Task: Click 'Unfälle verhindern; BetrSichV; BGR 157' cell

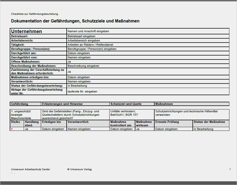Action: pos(132,115)
